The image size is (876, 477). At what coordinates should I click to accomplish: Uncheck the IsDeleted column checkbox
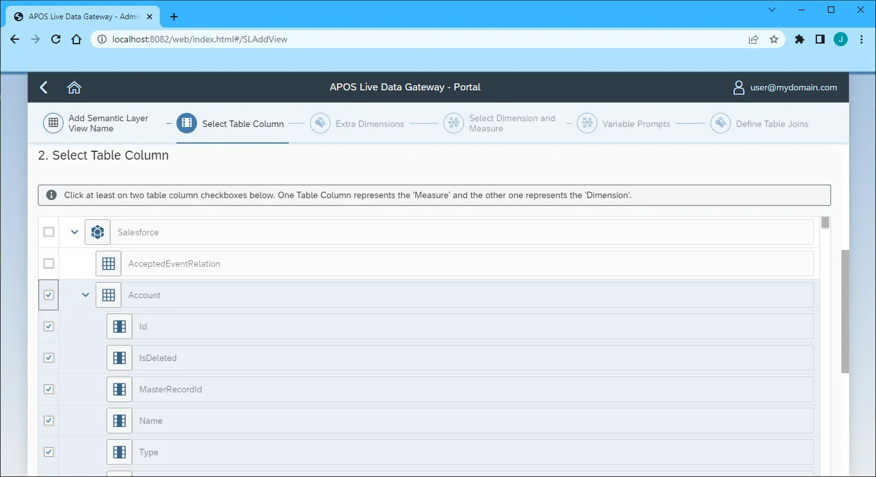click(49, 358)
